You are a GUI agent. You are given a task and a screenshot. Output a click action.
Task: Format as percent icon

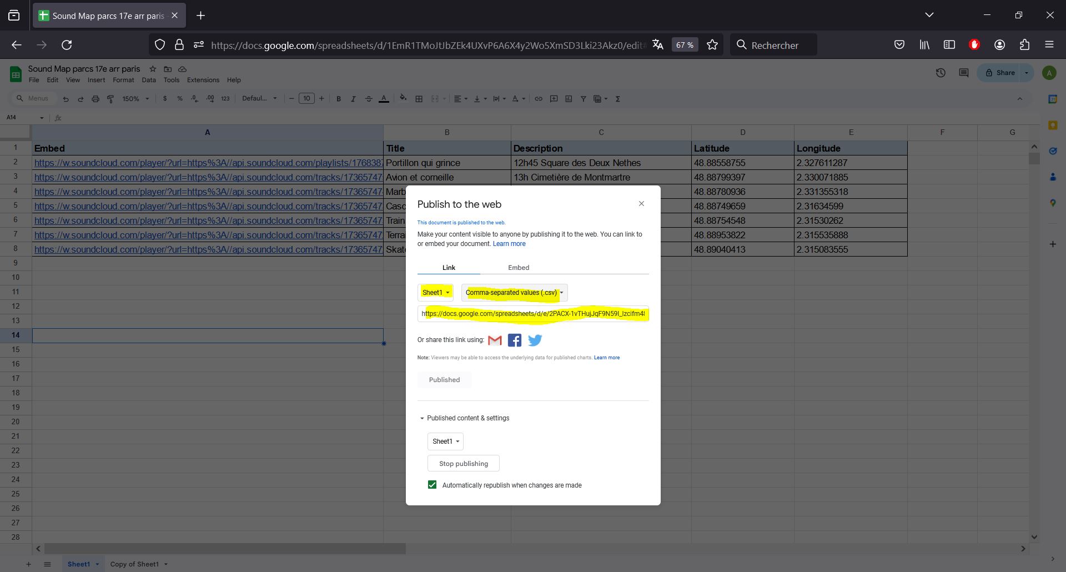[x=180, y=98]
